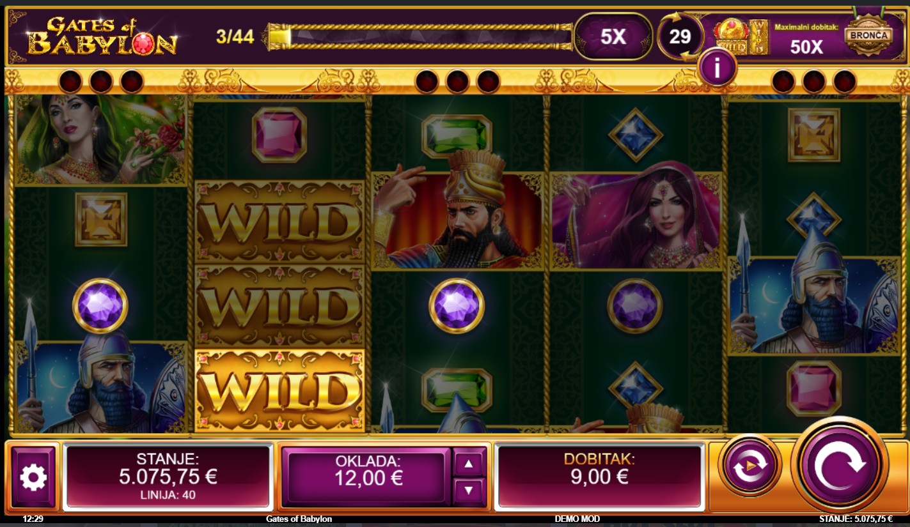The image size is (910, 527).
Task: Open settings via the gear icon
Action: (x=33, y=477)
